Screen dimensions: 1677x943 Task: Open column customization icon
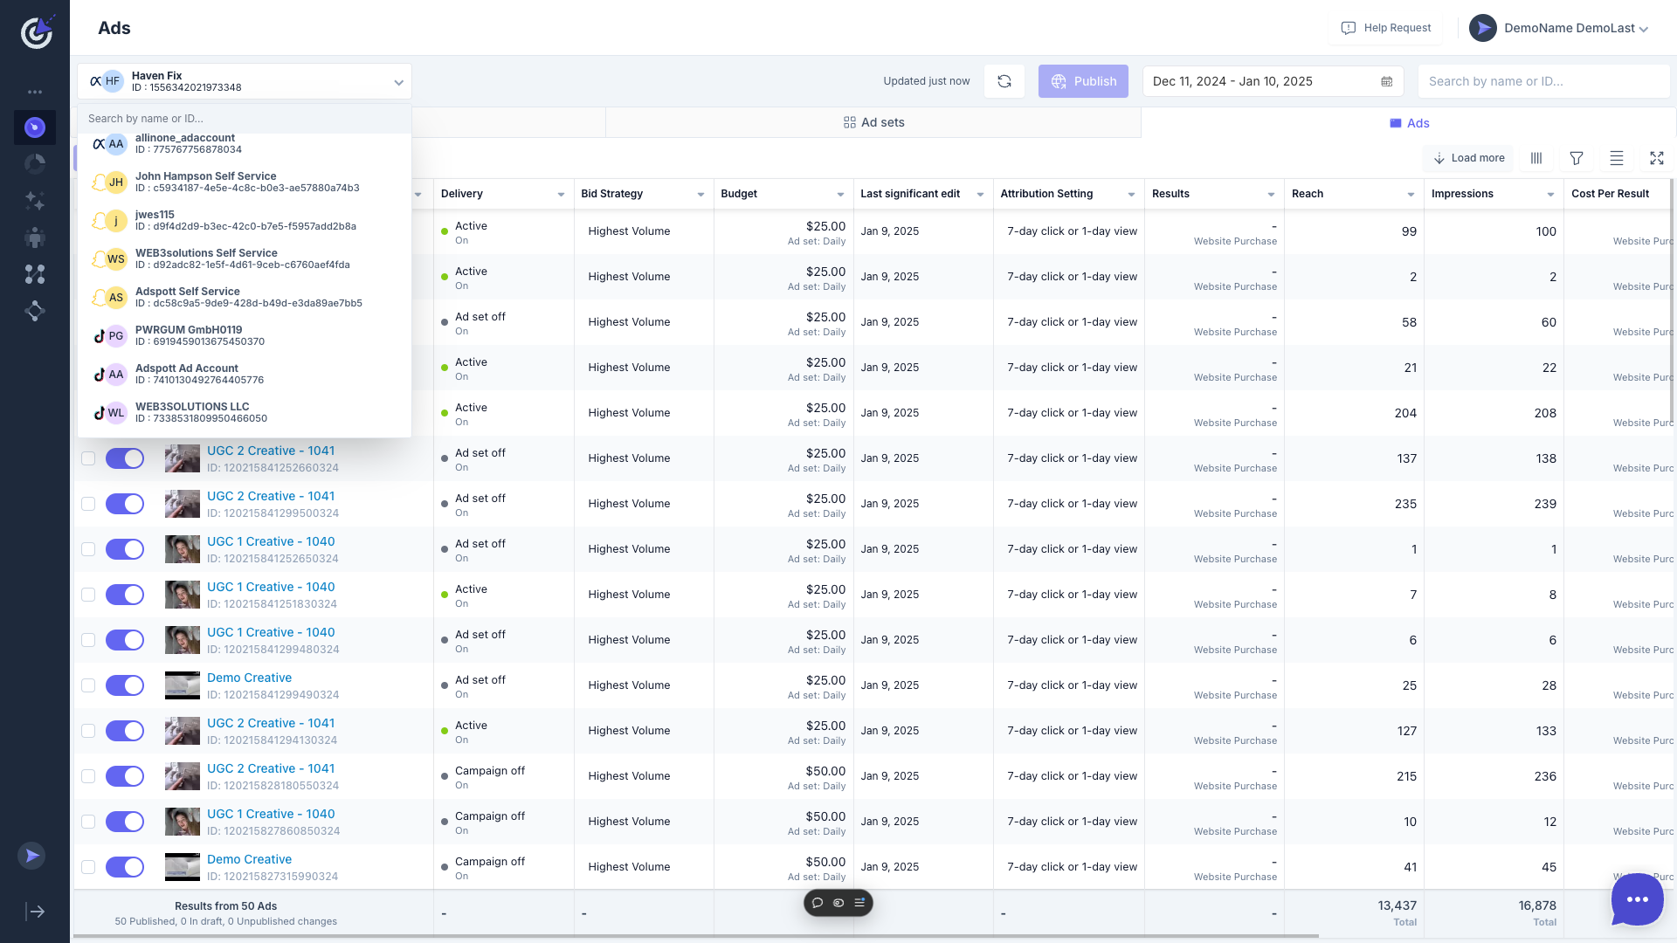point(1536,158)
